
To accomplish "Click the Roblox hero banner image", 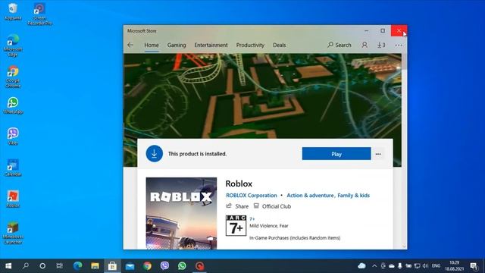I will point(262,96).
